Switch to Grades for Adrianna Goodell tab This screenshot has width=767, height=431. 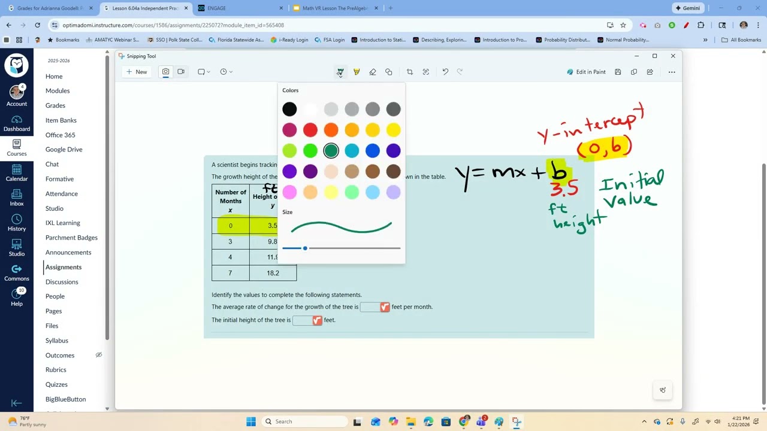[x=49, y=8]
